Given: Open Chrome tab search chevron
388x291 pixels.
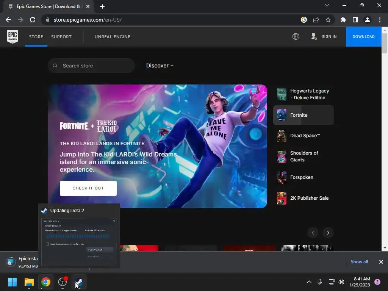Looking at the screenshot, I should 327,5.
